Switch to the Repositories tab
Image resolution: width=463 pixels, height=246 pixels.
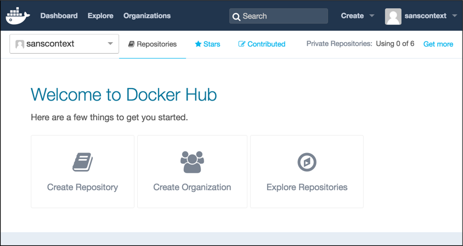click(153, 44)
